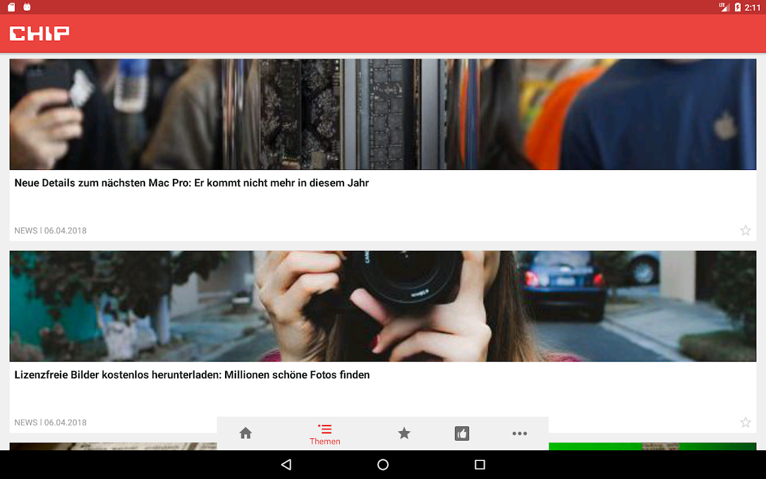Tap the SD card status bar icon
This screenshot has width=766, height=479.
[x=11, y=7]
